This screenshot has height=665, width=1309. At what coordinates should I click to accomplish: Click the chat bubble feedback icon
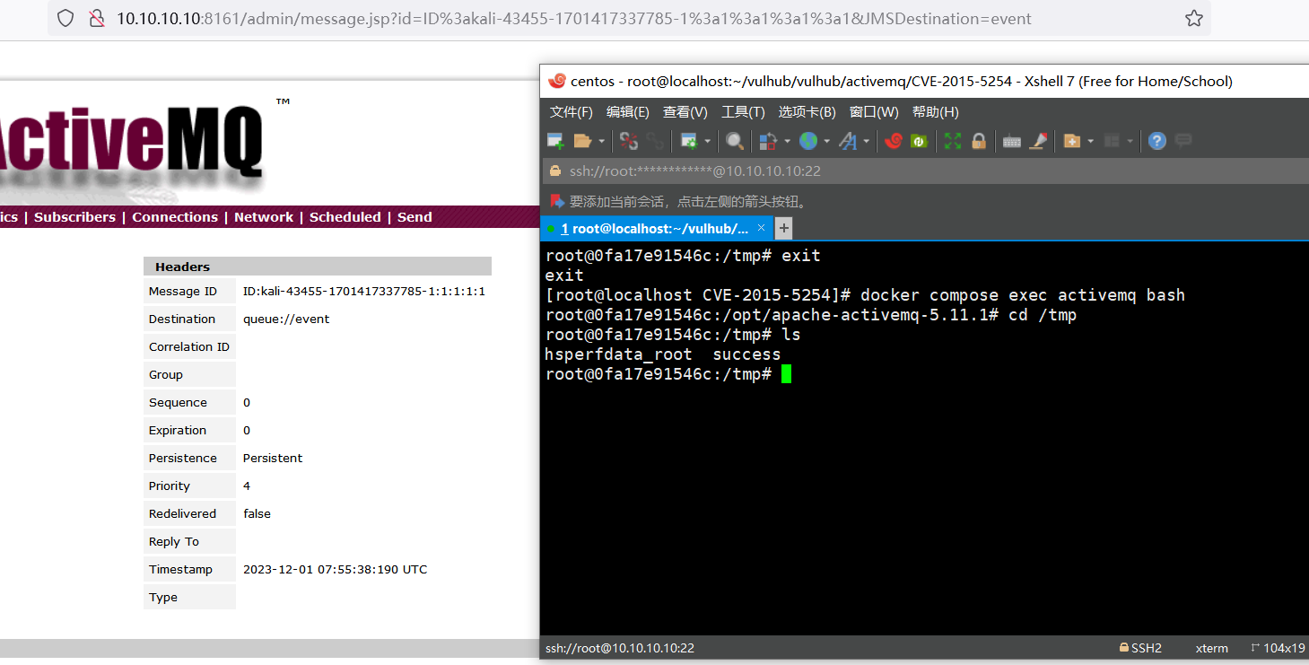click(x=1183, y=141)
